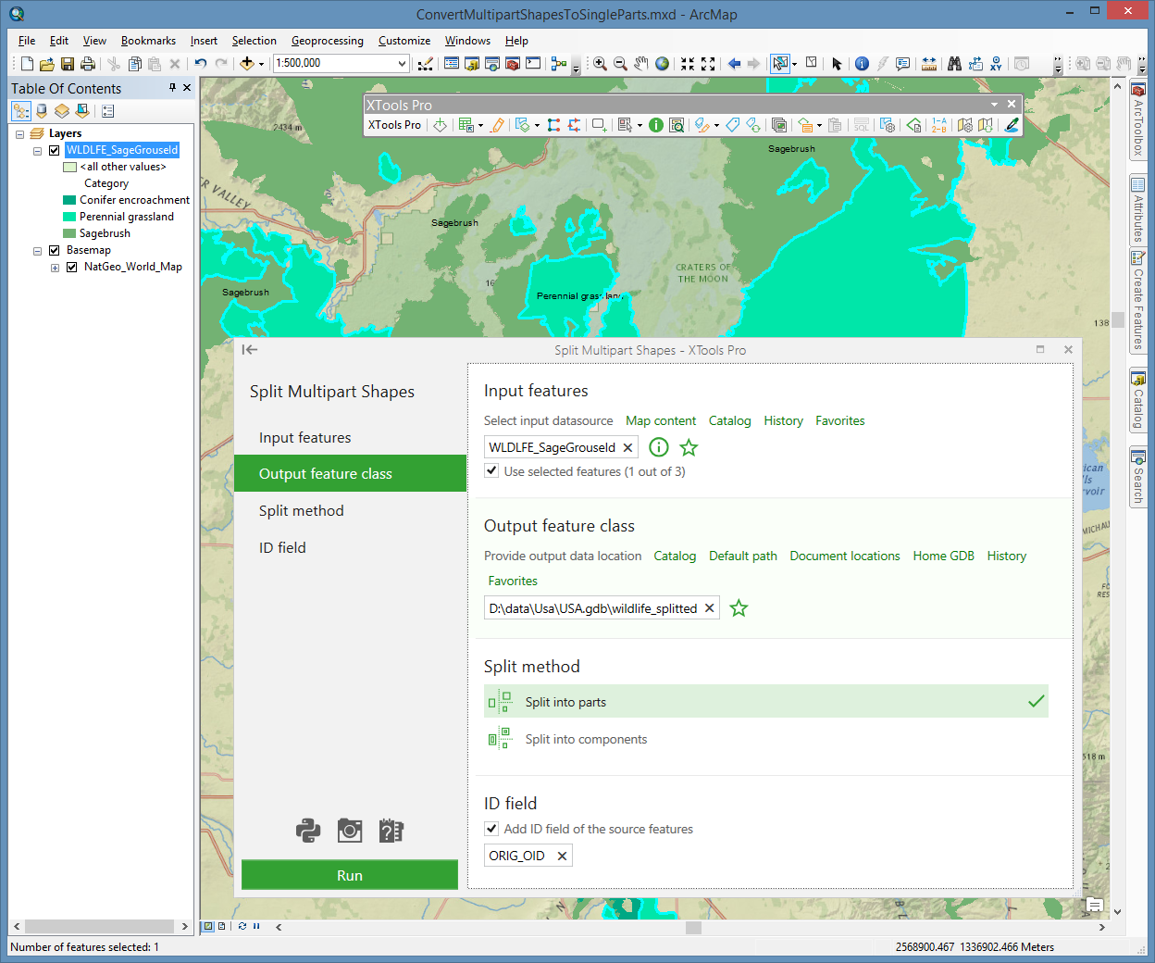Screen dimensions: 1155x963
Task: Click the camera snapshot icon above Run
Action: (350, 831)
